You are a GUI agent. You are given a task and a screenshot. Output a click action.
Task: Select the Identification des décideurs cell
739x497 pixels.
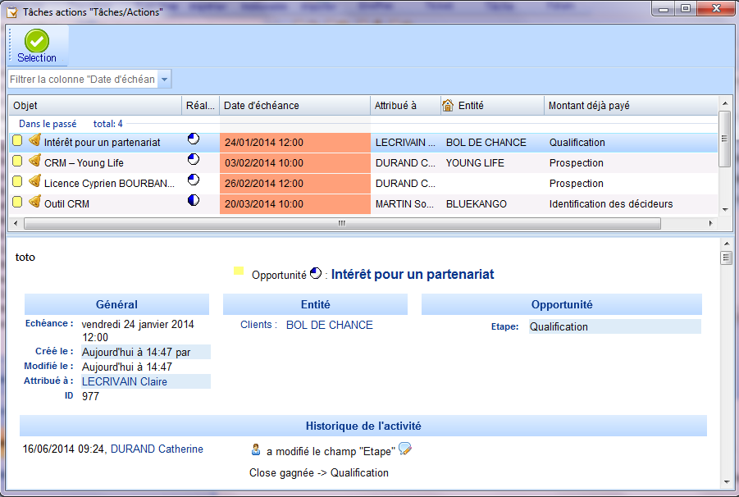pyautogui.click(x=611, y=204)
